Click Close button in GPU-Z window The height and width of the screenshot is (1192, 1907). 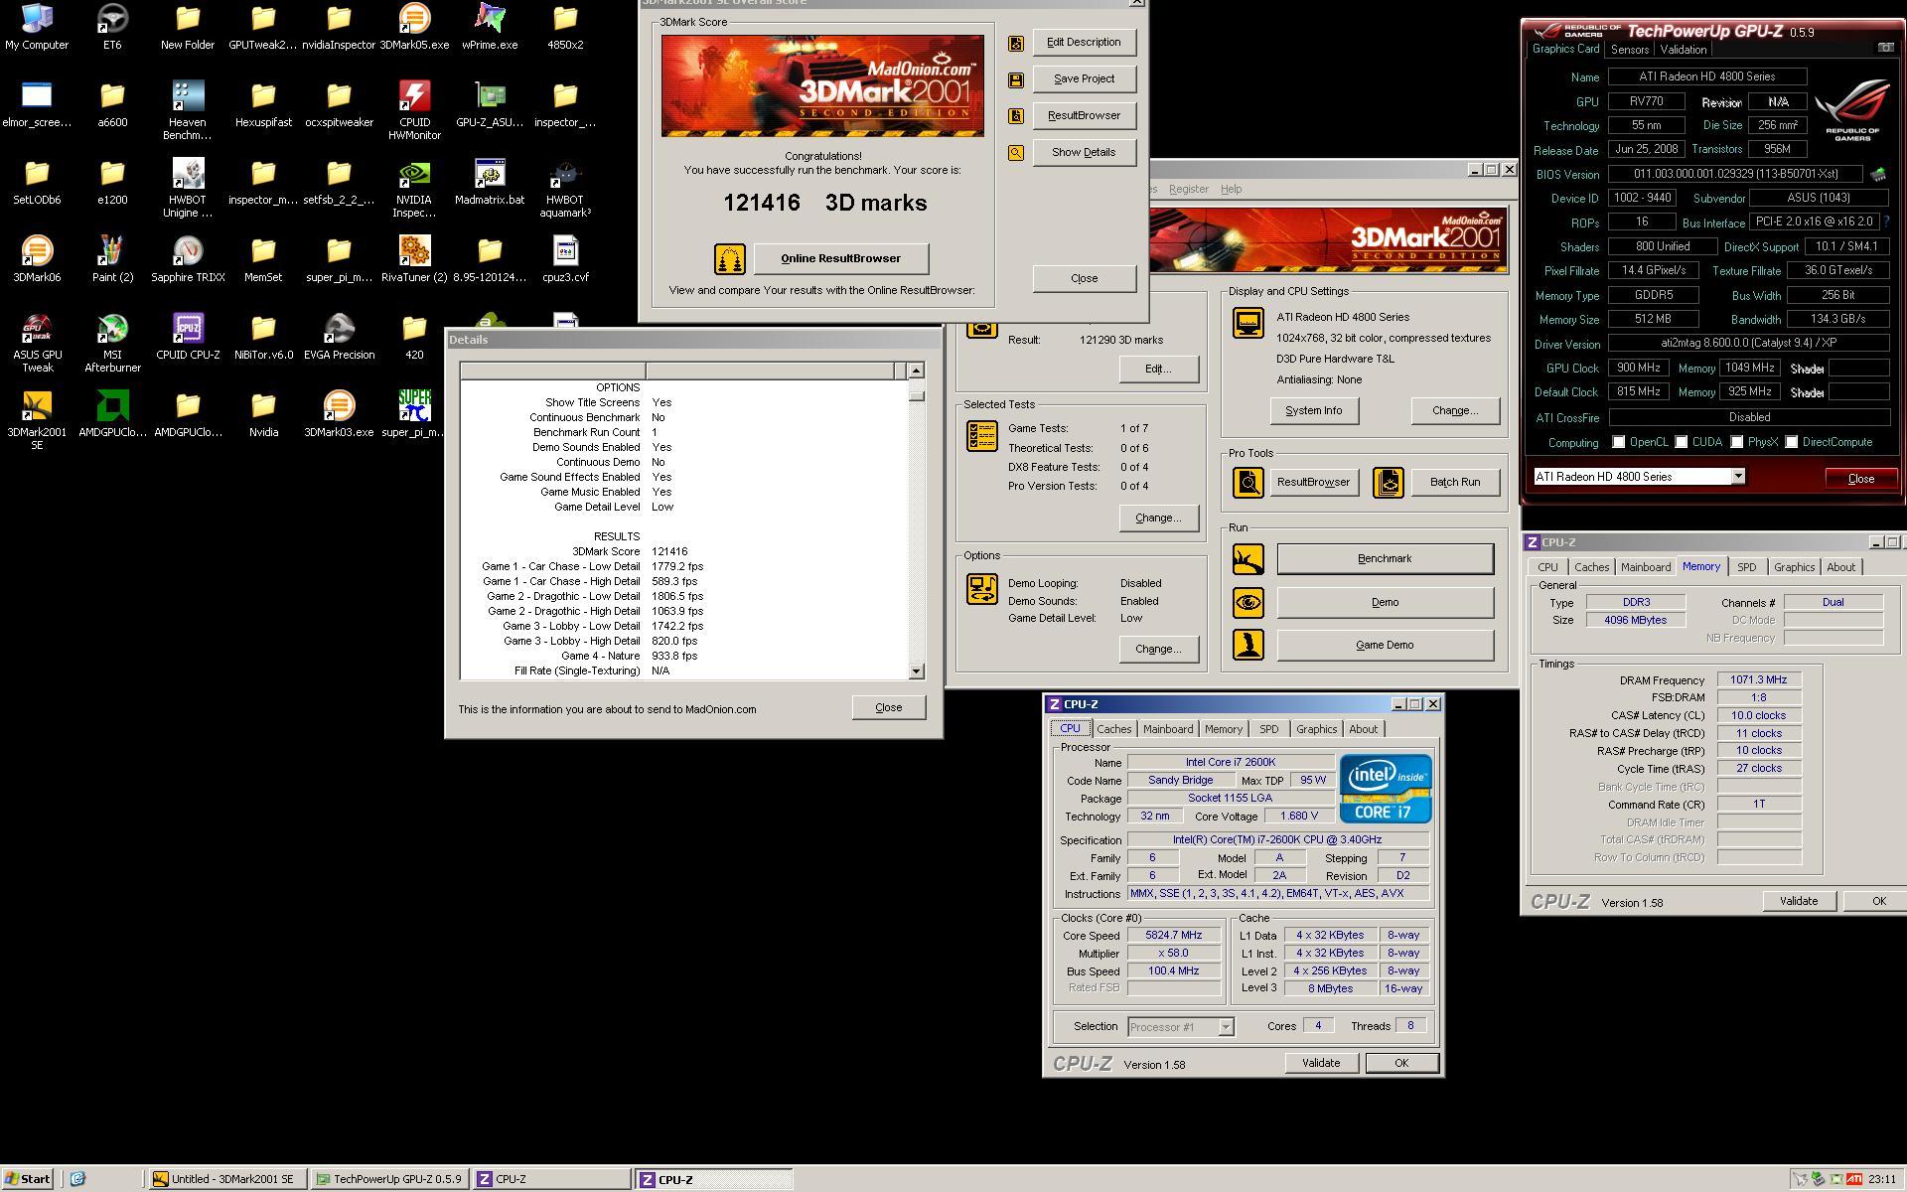tap(1860, 478)
